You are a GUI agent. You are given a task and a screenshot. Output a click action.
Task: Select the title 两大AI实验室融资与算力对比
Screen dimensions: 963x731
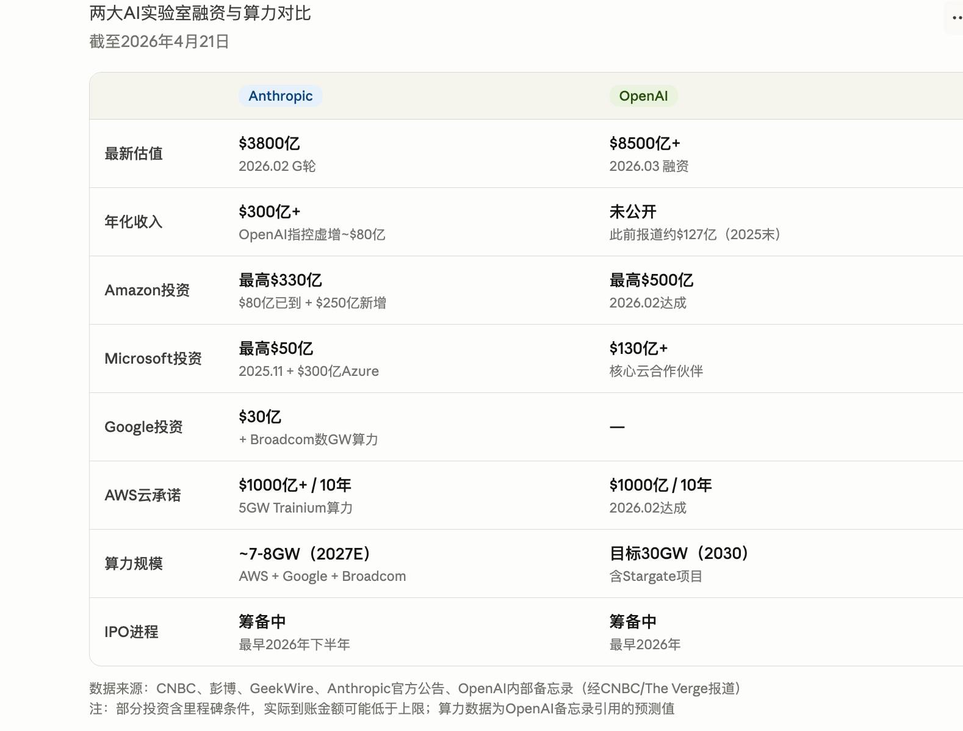200,13
